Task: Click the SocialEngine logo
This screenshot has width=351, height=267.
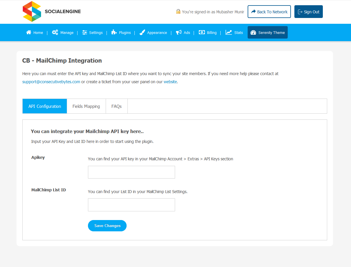Action: (52, 12)
